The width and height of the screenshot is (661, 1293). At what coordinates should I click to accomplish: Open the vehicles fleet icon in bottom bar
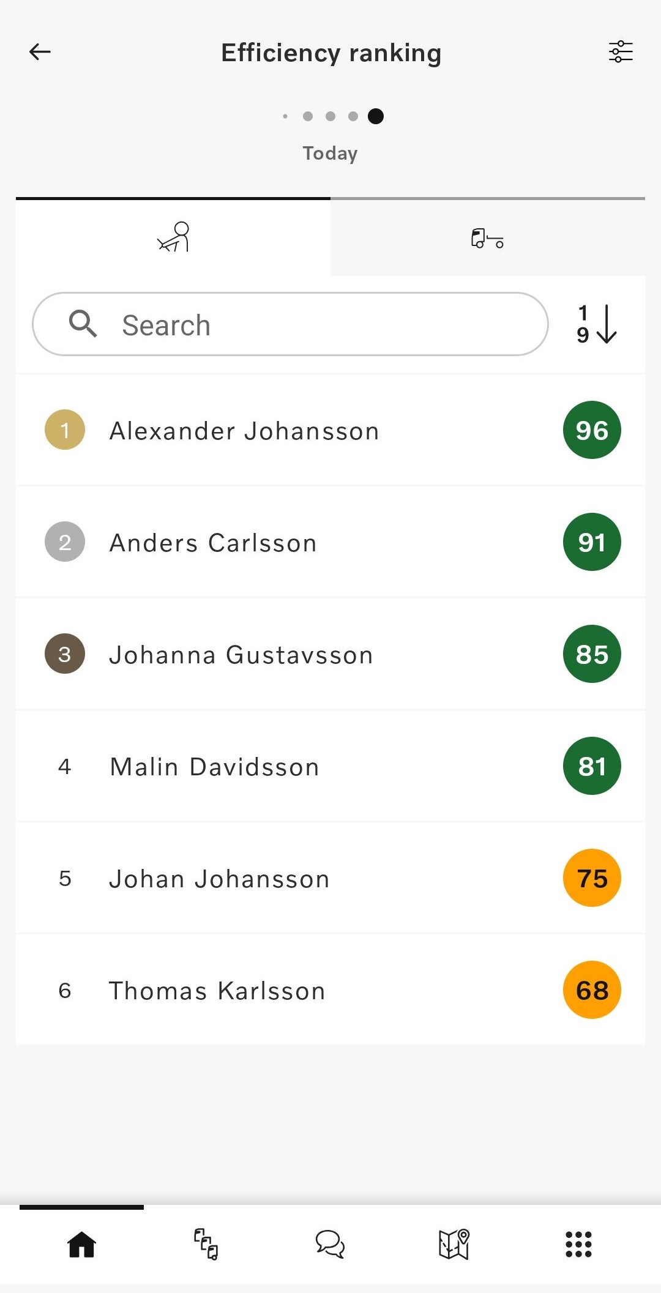(206, 1244)
